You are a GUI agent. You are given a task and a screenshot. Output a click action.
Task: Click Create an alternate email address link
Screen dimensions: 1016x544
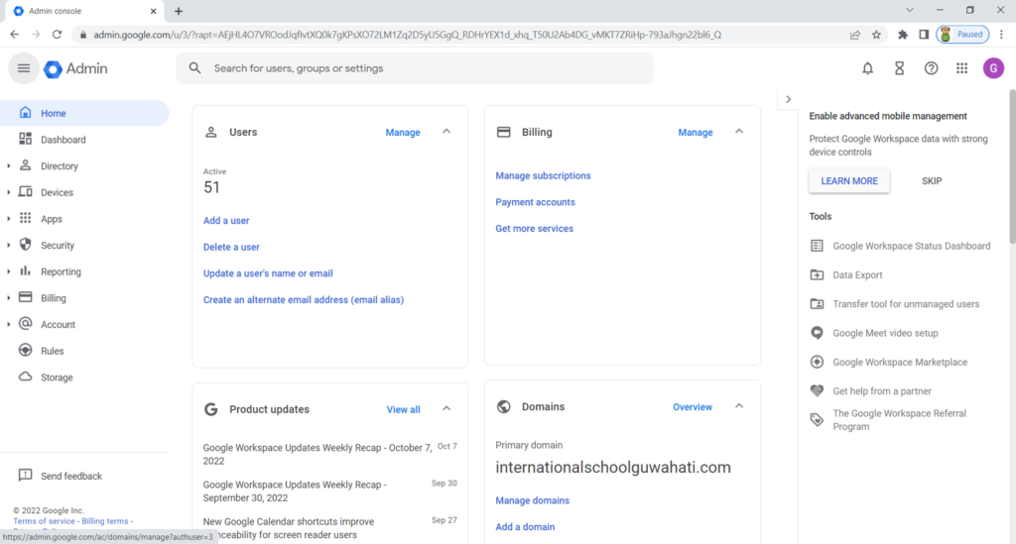tap(304, 300)
